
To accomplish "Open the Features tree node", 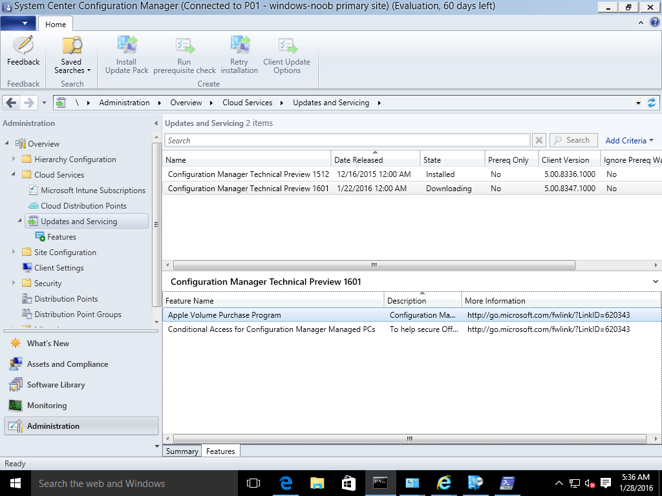I will 61,237.
